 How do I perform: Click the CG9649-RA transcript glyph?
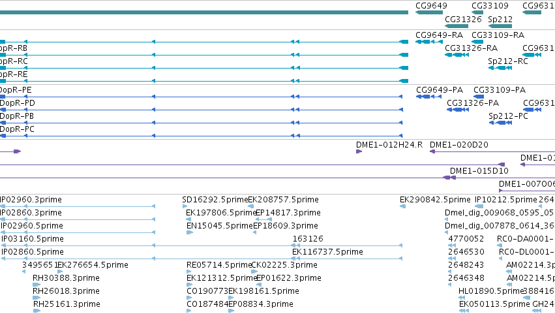429,42
